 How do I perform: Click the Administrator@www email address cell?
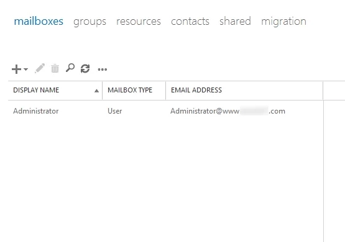click(x=228, y=111)
